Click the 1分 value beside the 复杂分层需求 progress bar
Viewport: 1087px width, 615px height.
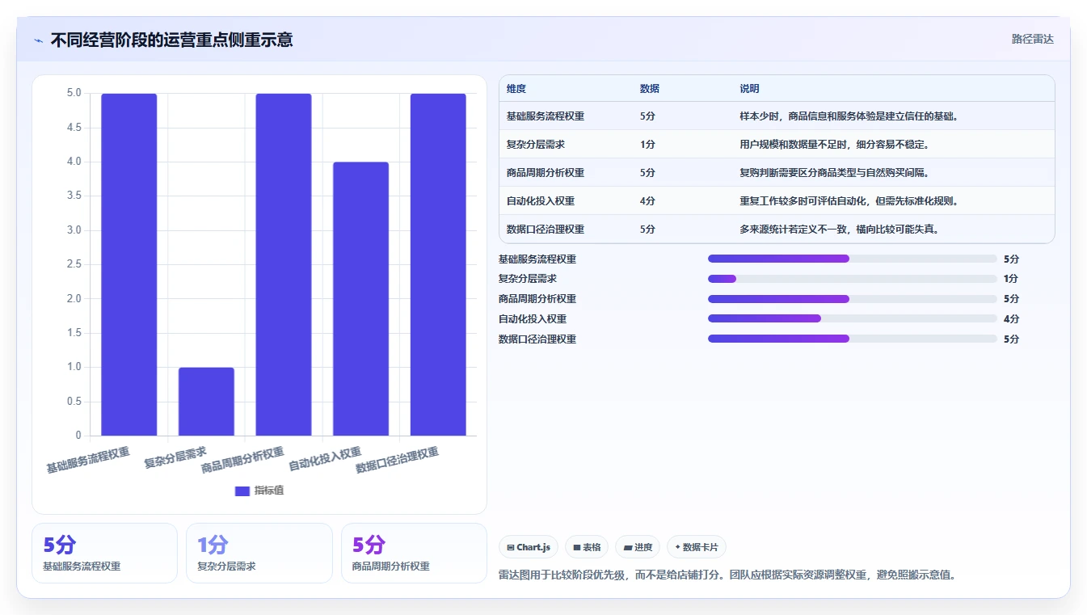point(1011,279)
